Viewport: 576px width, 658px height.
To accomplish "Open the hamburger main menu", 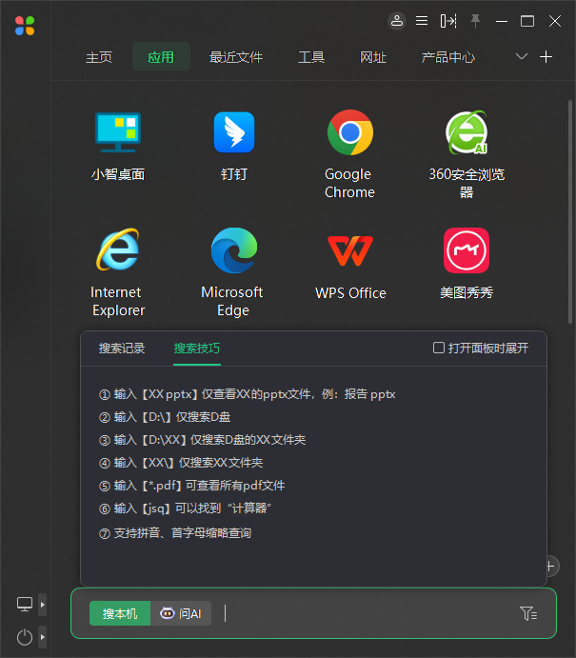I will coord(422,21).
